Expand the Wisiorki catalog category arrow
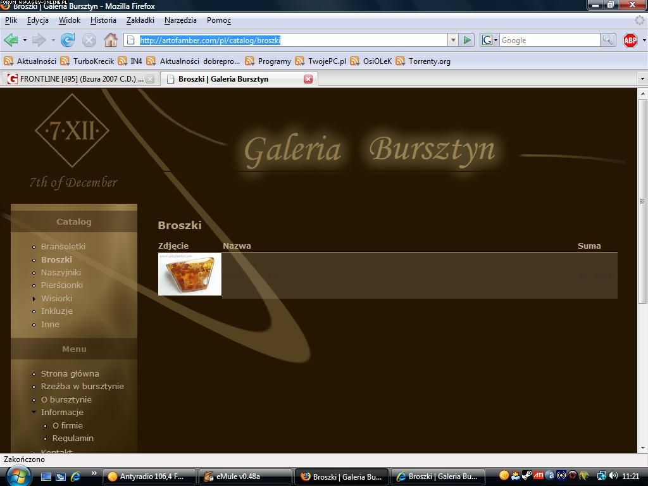 [34, 299]
